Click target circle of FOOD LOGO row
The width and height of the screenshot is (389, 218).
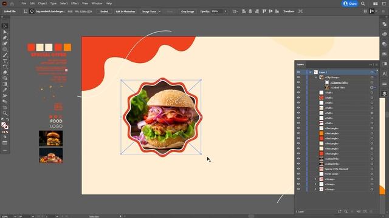371,174
